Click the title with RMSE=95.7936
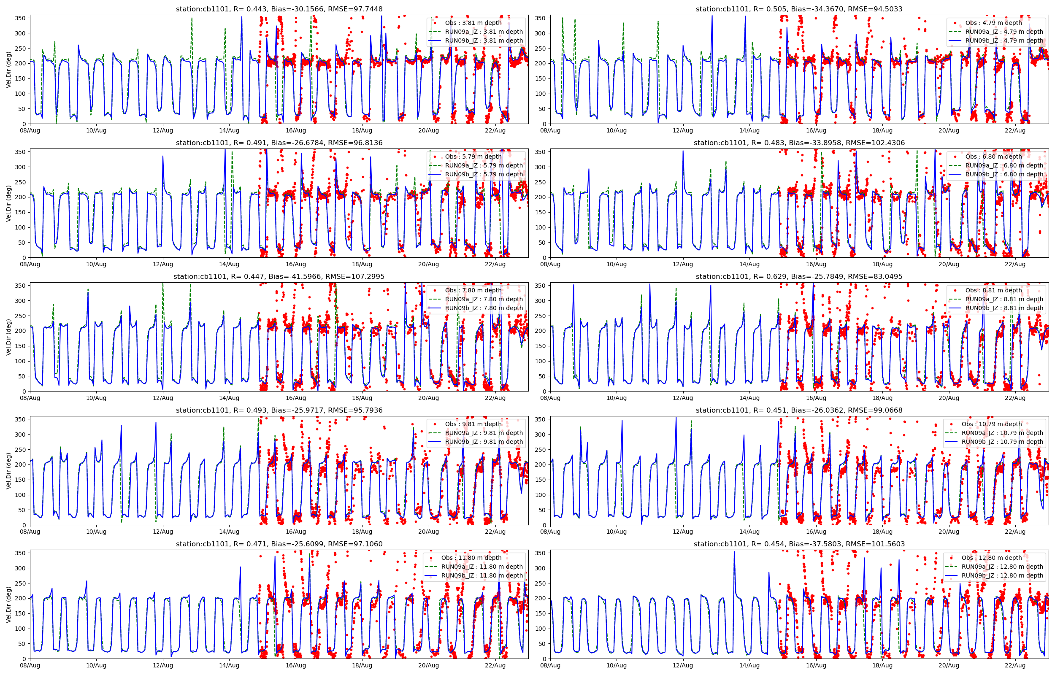The height and width of the screenshot is (675, 1055). tap(279, 410)
